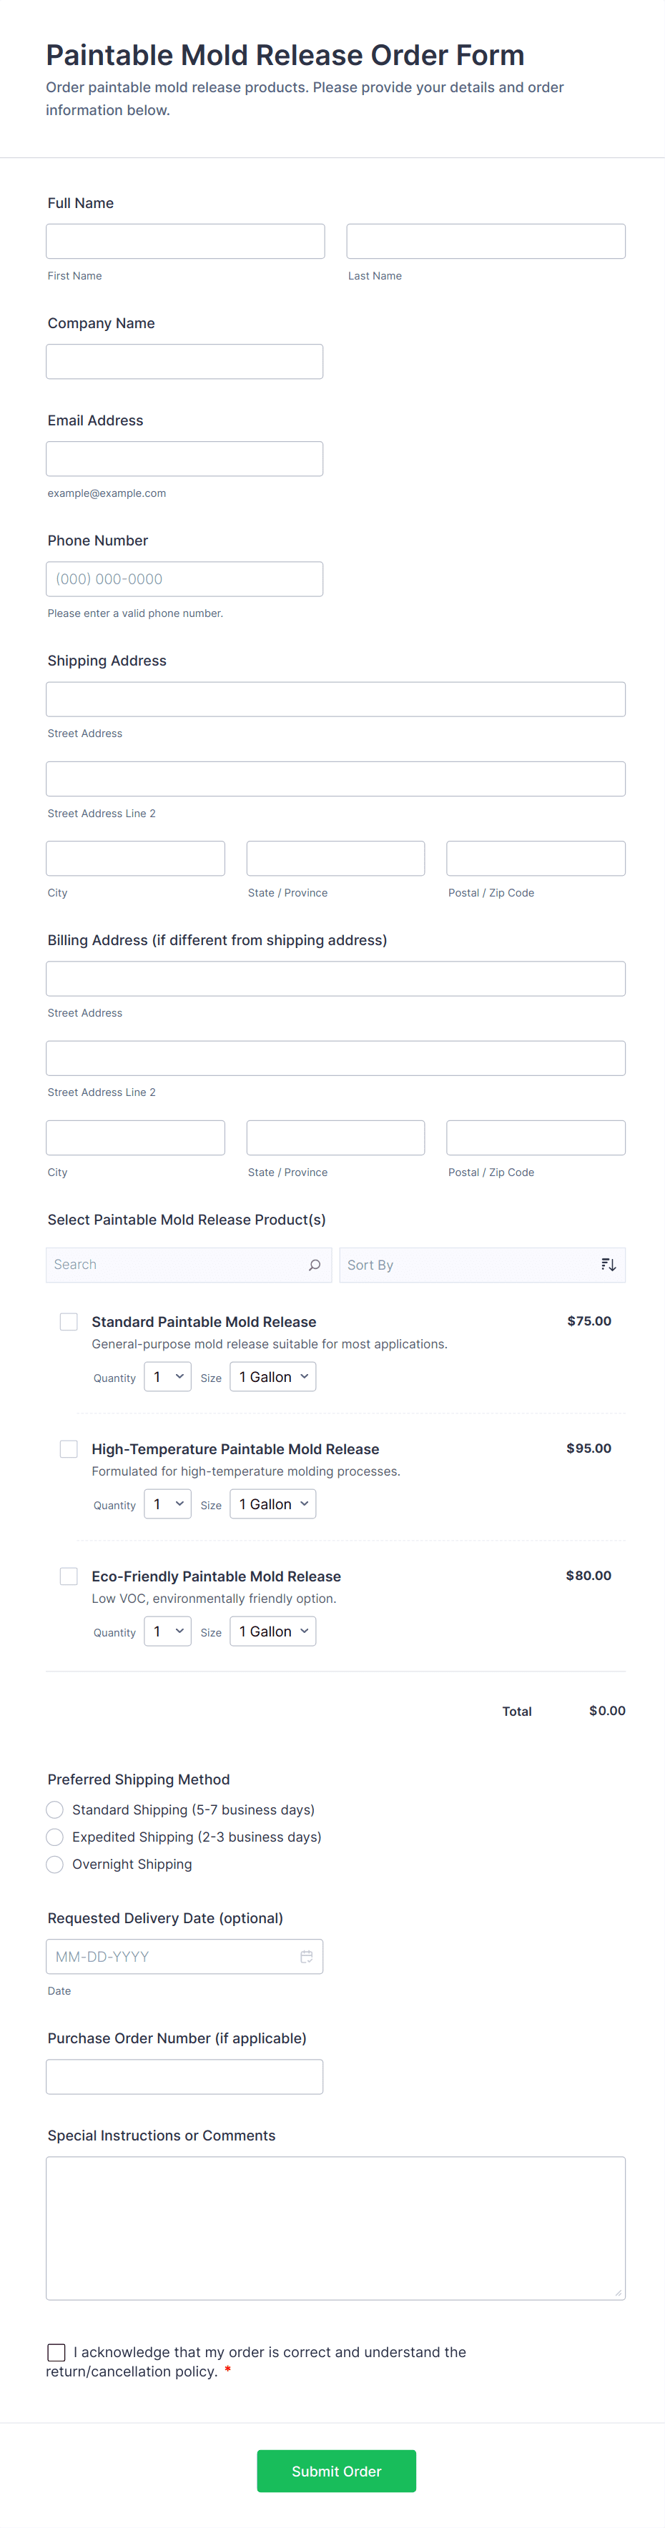Image resolution: width=665 pixels, height=2528 pixels.
Task: Click the sort order icon beside Sort By
Action: click(x=608, y=1265)
